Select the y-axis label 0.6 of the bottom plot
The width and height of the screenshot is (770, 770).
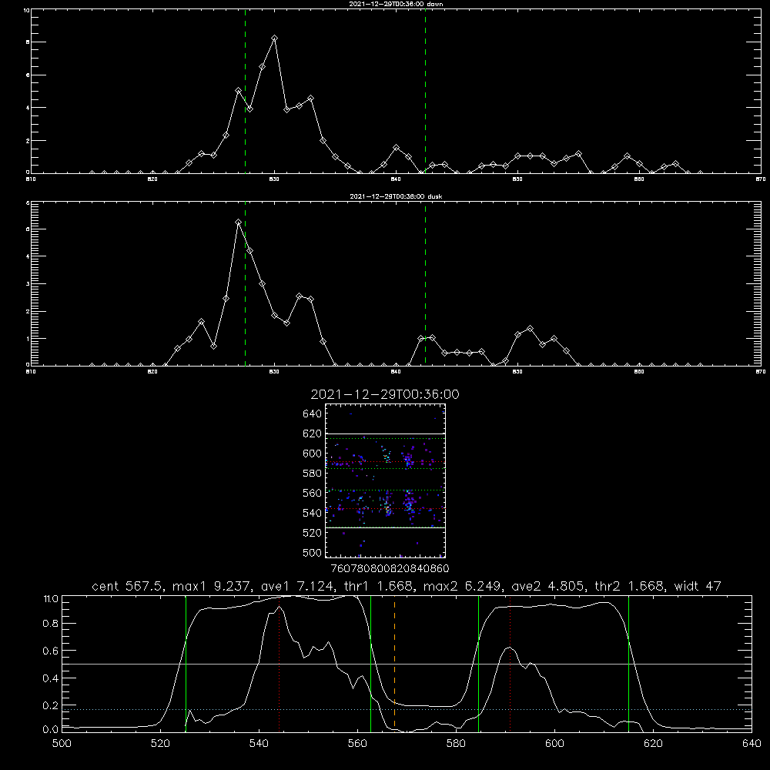(51, 651)
